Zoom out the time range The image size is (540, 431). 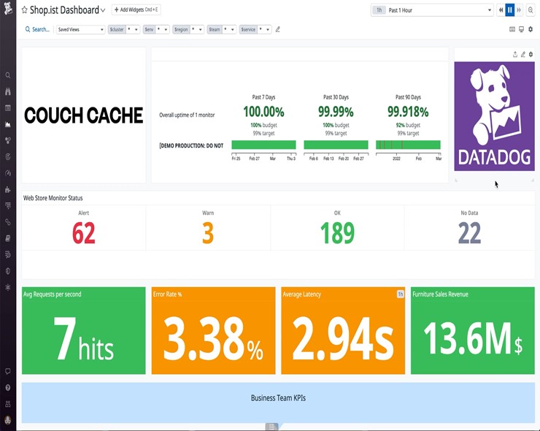click(531, 10)
